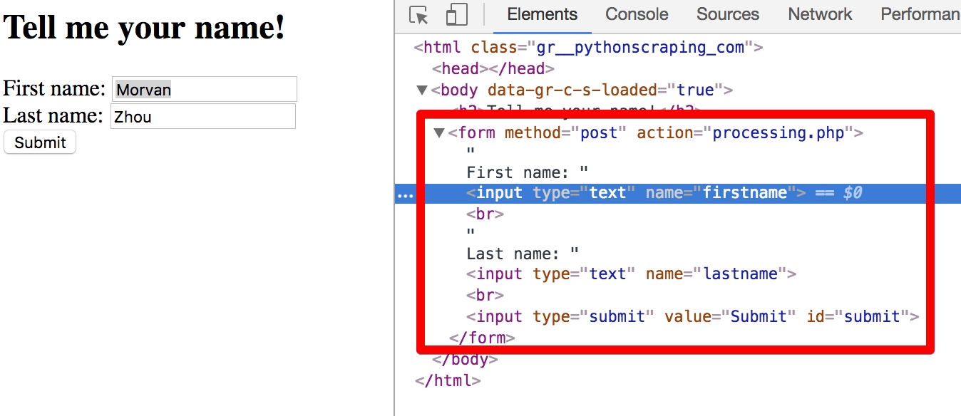This screenshot has height=416, width=961.
Task: Click the inspect element picker icon
Action: tap(418, 15)
